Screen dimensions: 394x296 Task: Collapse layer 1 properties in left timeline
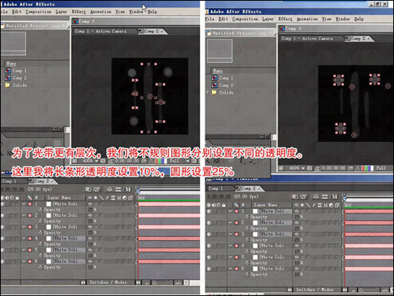point(24,204)
